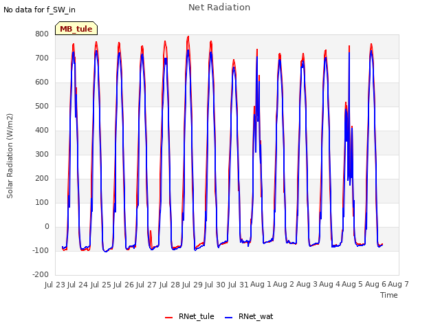Click the red RNet_tule legend swatch
This screenshot has height=330, width=440.
pos(168,318)
